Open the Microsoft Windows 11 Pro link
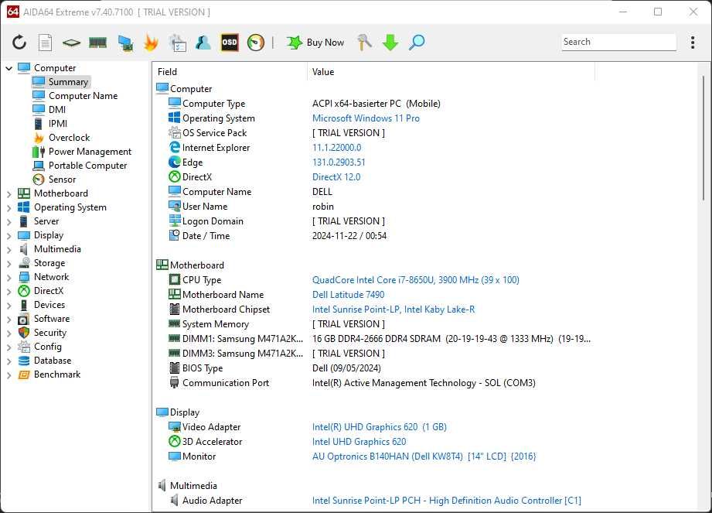The height and width of the screenshot is (513, 712). (366, 118)
